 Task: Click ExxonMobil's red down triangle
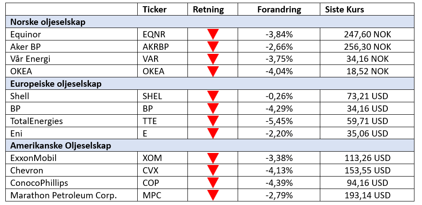213,158
